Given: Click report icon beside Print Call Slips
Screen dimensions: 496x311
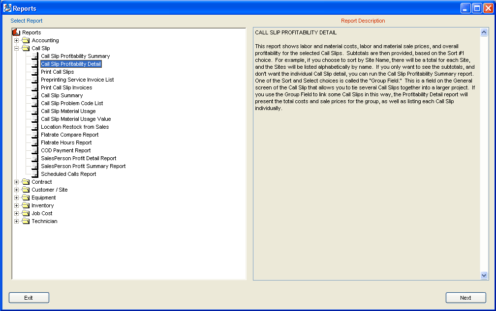Looking at the screenshot, I should pyautogui.click(x=35, y=72).
